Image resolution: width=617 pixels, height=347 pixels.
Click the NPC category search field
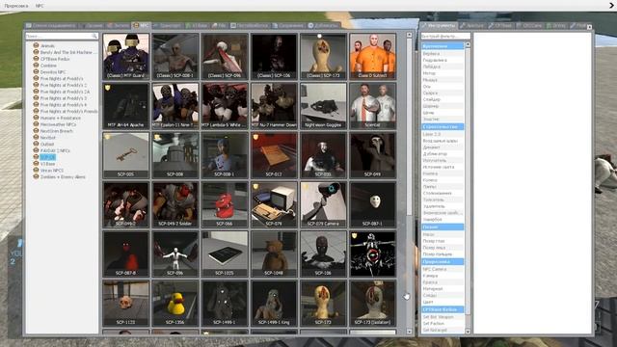(62, 36)
